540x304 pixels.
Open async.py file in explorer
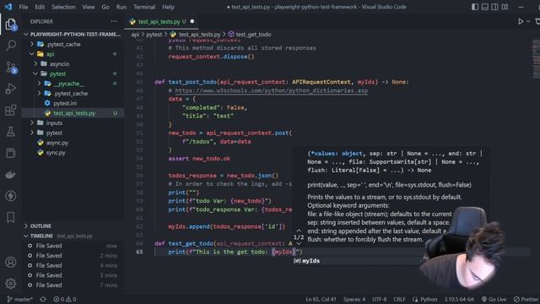tap(73, 143)
